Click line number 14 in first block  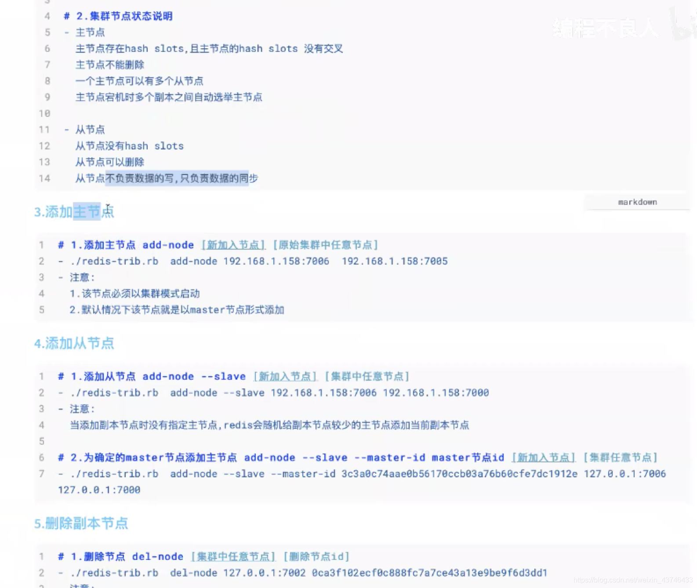tap(44, 178)
